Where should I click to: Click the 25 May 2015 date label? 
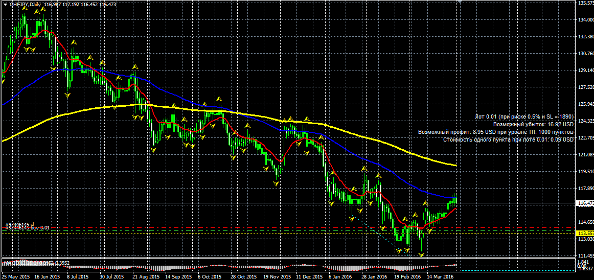coord(15,276)
